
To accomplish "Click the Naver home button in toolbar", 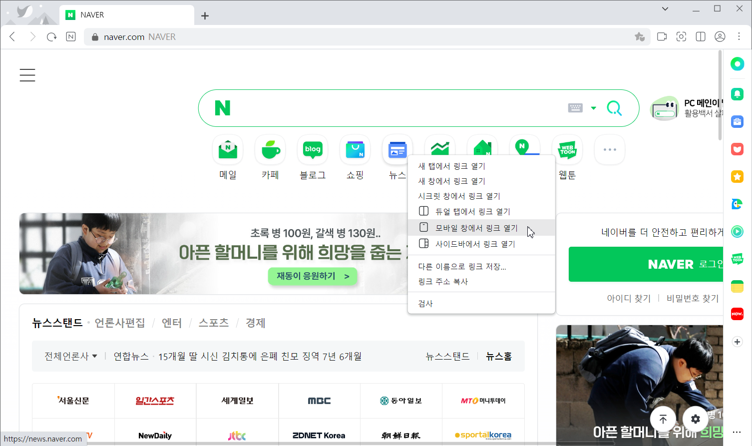I will (x=71, y=36).
